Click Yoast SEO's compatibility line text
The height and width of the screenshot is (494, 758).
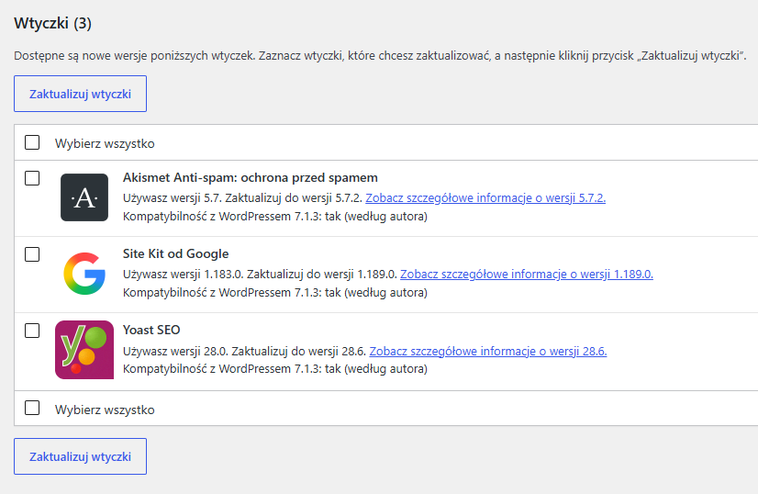click(275, 369)
